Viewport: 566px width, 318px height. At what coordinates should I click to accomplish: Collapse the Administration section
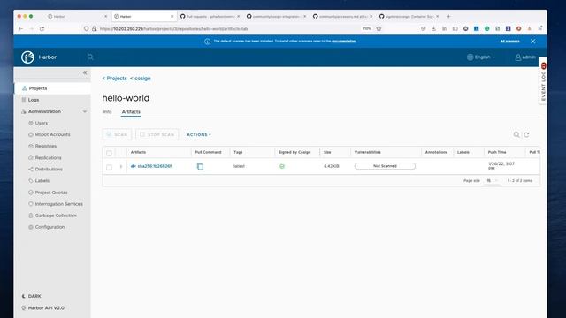85,111
